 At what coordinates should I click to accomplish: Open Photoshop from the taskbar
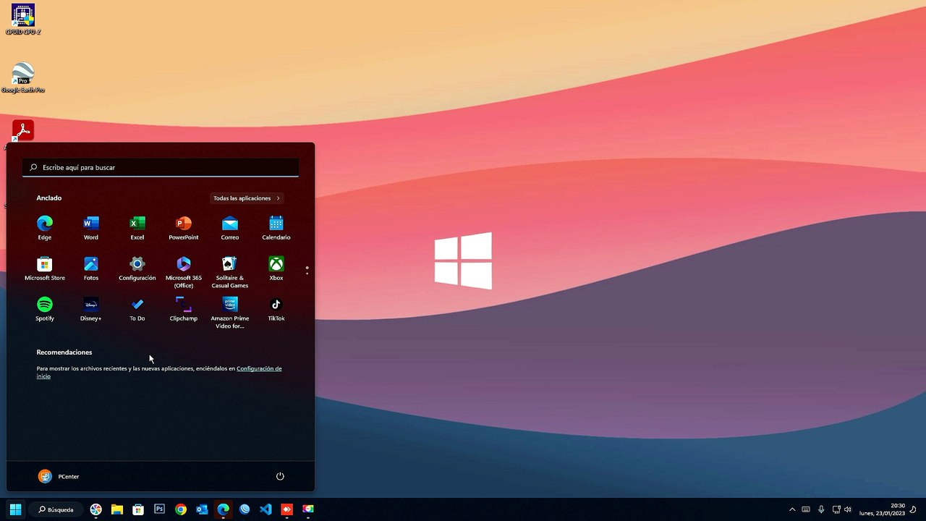pyautogui.click(x=160, y=509)
